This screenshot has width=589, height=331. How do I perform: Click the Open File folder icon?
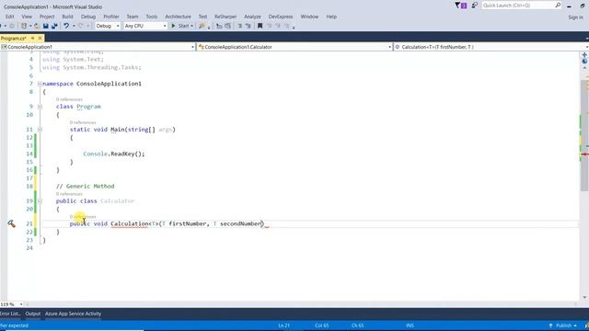[x=37, y=26]
